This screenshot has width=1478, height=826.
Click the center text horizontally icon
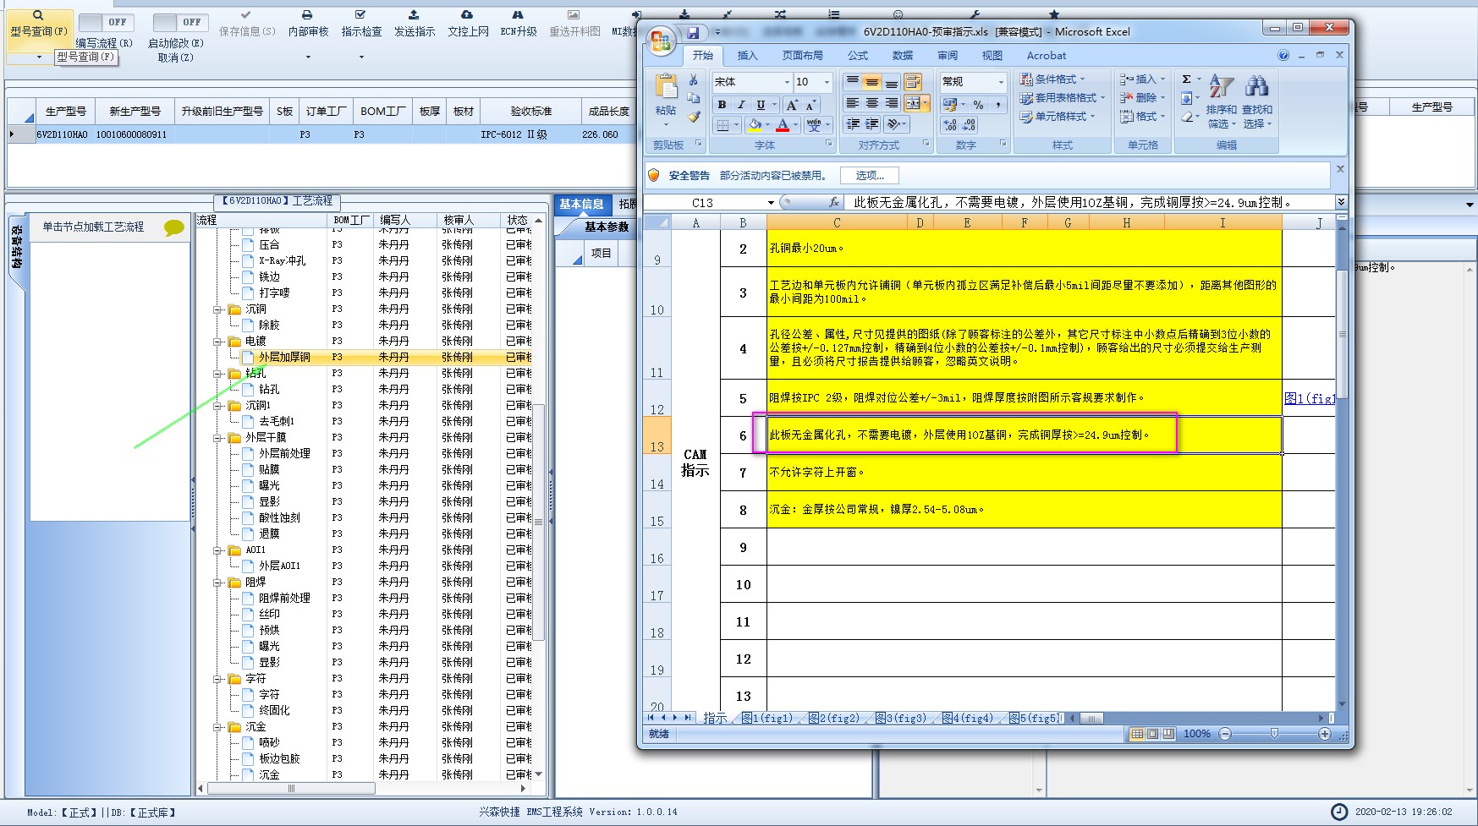click(872, 103)
